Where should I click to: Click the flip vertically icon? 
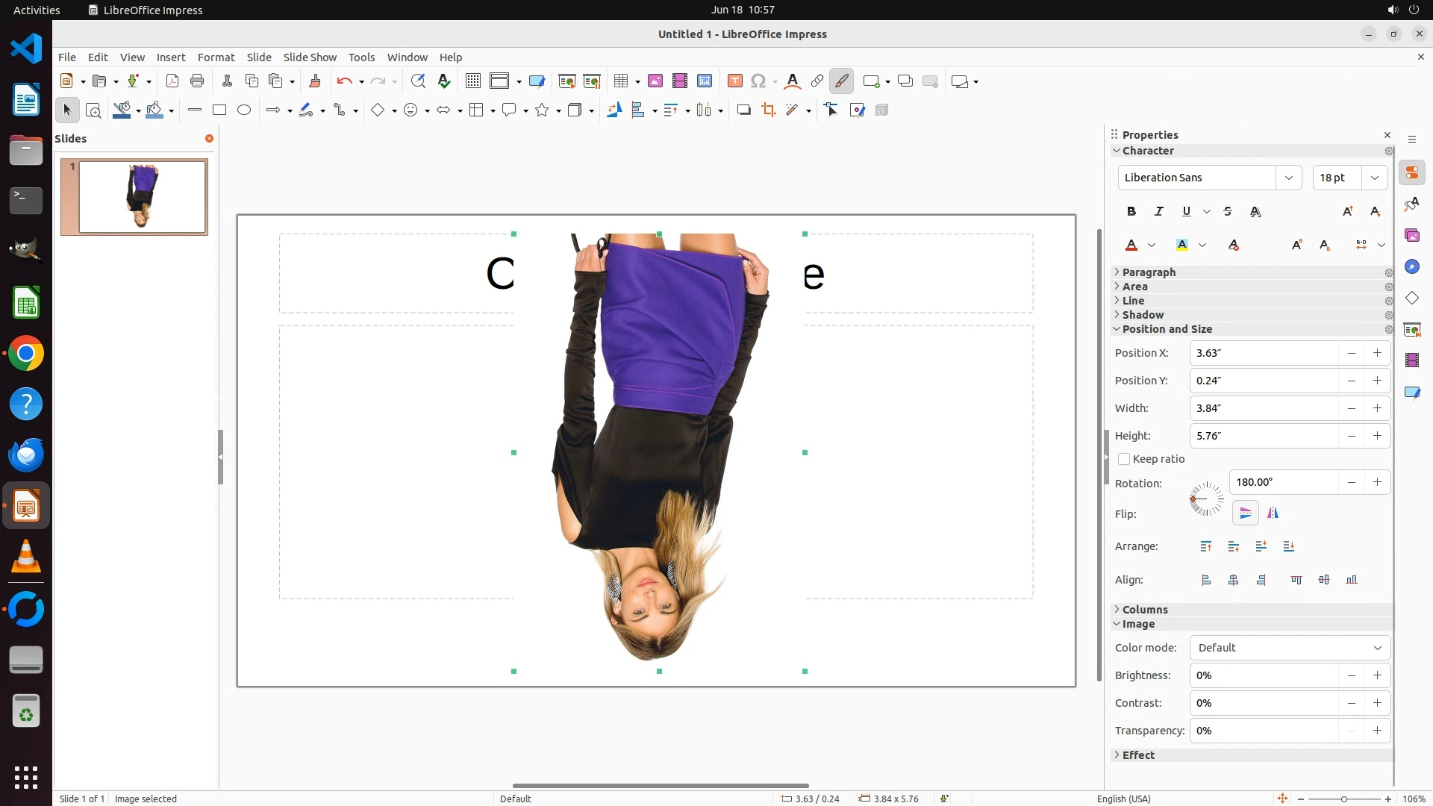[1245, 513]
